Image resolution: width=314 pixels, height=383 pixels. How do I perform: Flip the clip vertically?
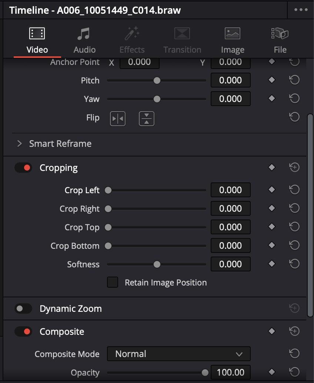[146, 118]
